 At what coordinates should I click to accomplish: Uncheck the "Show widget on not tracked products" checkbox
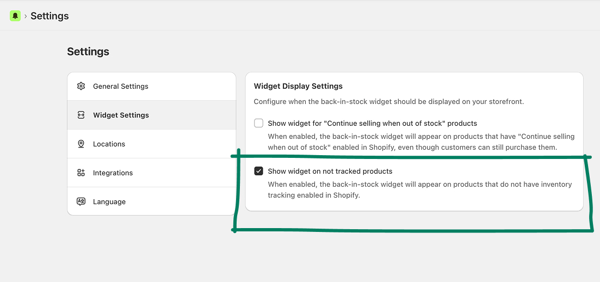pyautogui.click(x=259, y=171)
